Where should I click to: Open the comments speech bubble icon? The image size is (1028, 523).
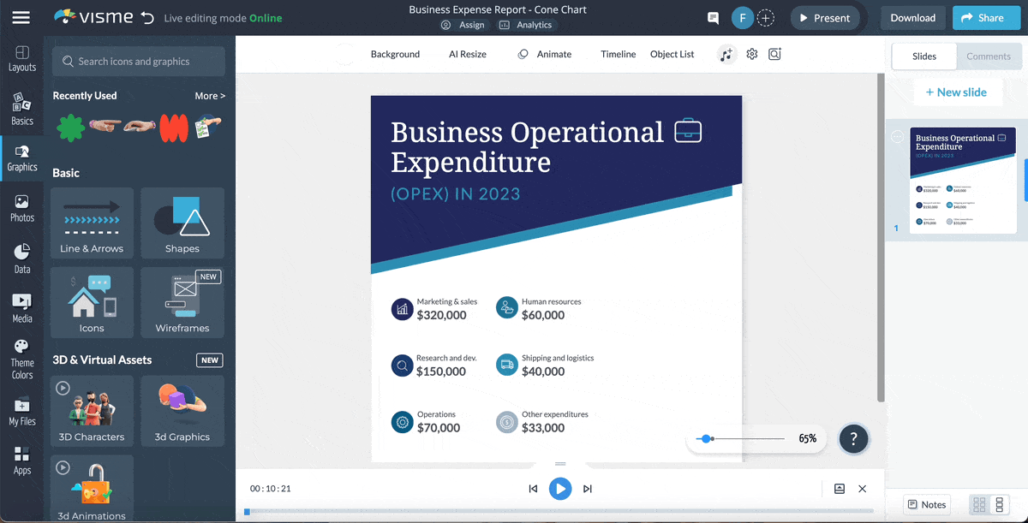pos(713,18)
